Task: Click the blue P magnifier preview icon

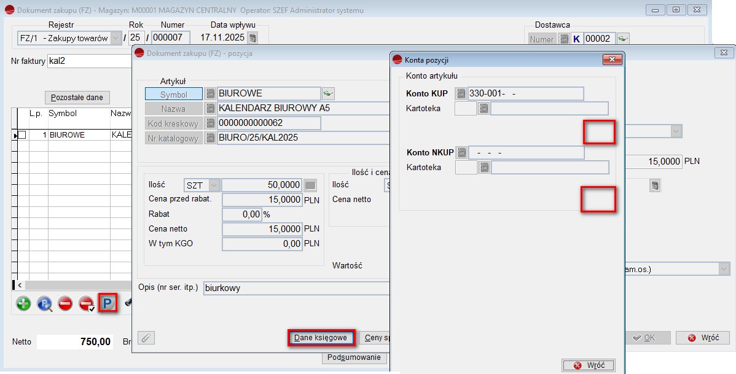Action: [x=44, y=303]
